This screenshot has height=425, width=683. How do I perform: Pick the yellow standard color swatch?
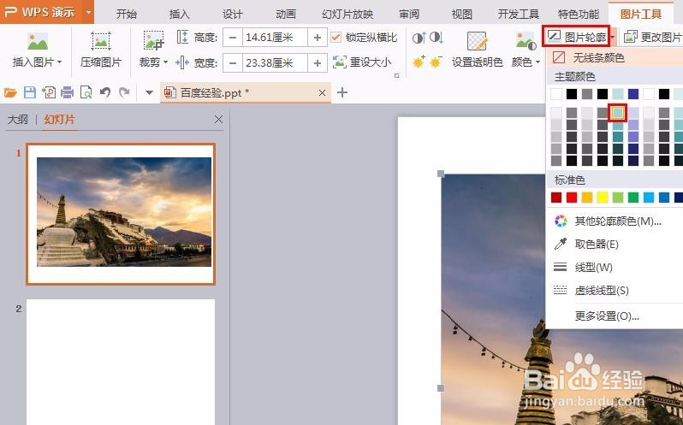[x=603, y=198]
